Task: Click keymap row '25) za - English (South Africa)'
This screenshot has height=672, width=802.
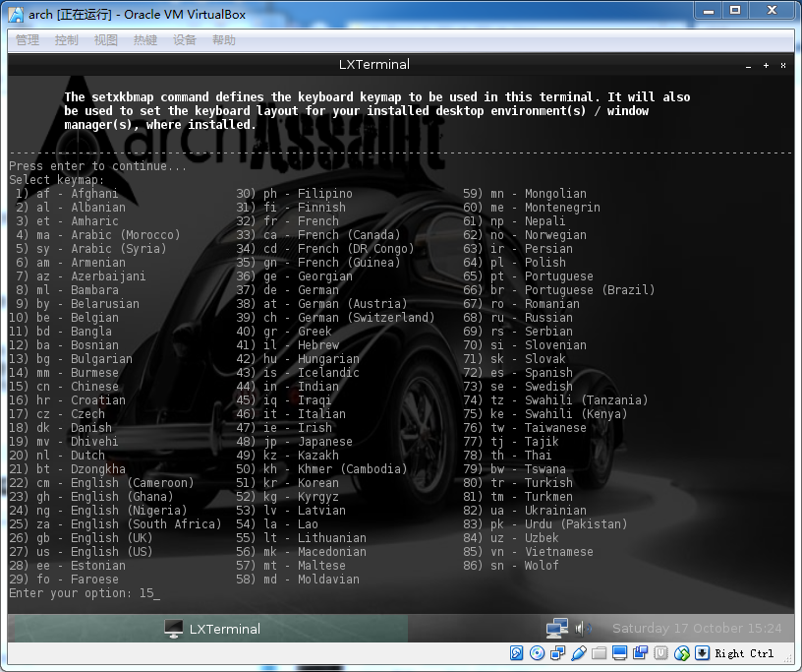Action: (115, 524)
